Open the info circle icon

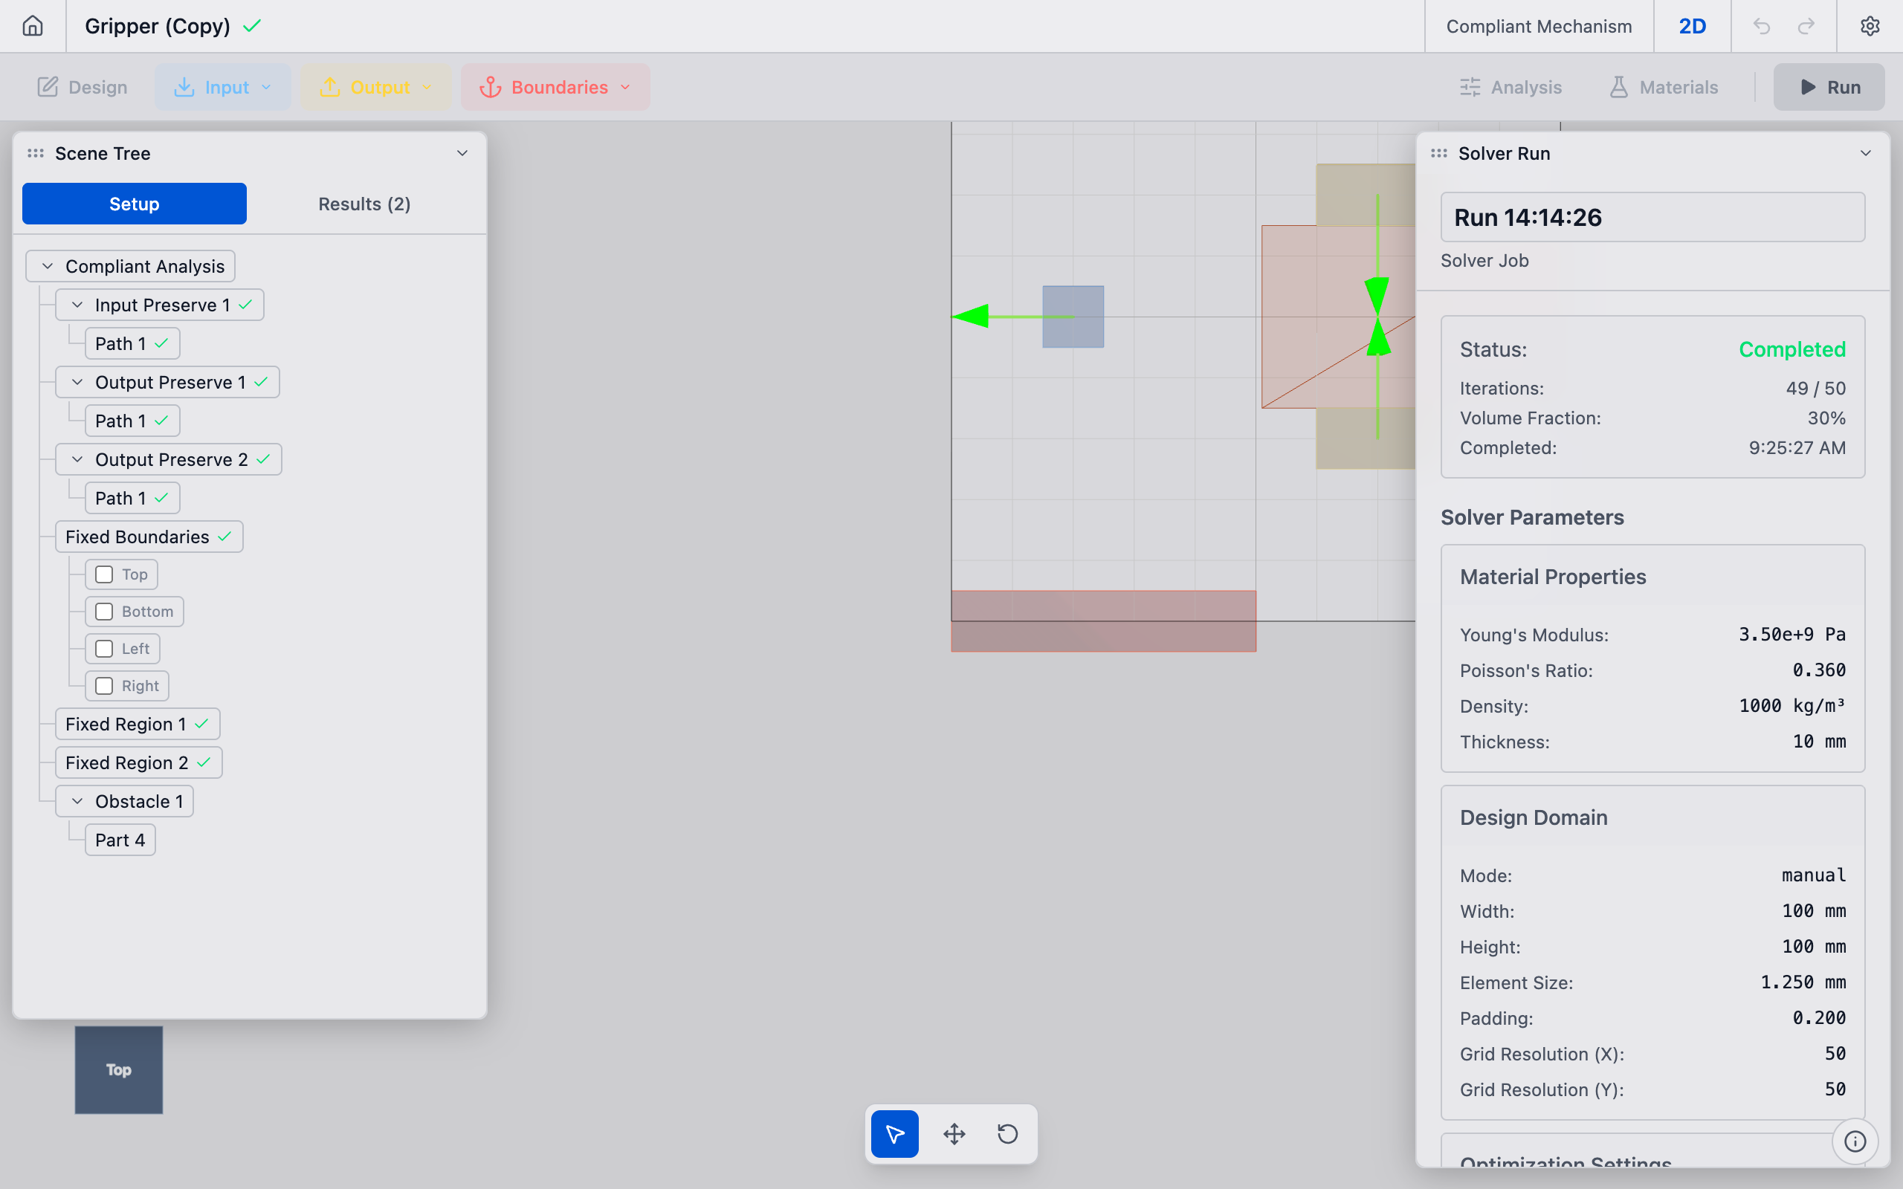tap(1854, 1141)
